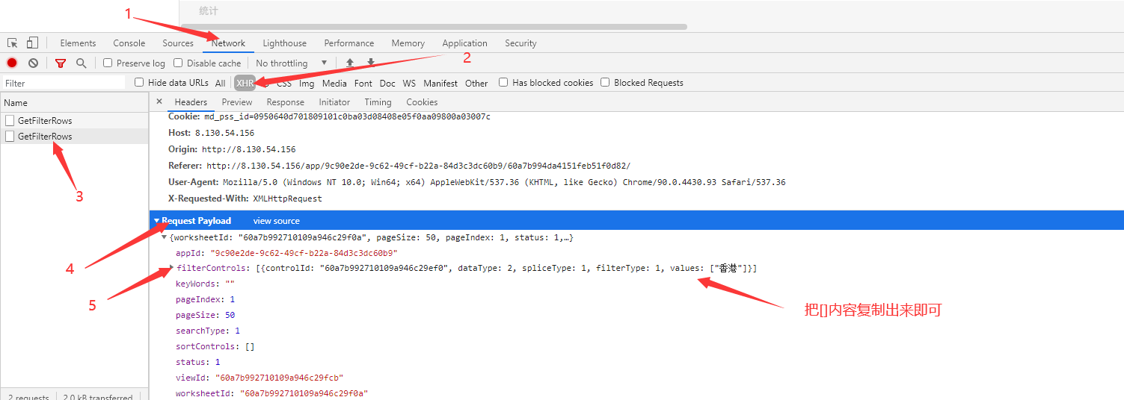Select the All request type filter
Image resolution: width=1124 pixels, height=400 pixels.
220,84
